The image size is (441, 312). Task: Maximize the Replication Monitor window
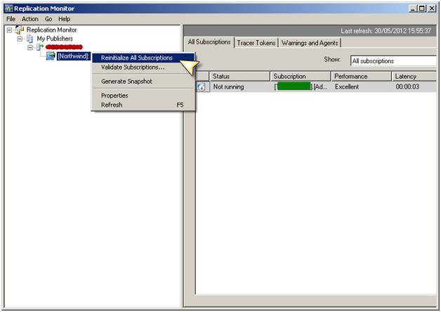click(x=421, y=8)
